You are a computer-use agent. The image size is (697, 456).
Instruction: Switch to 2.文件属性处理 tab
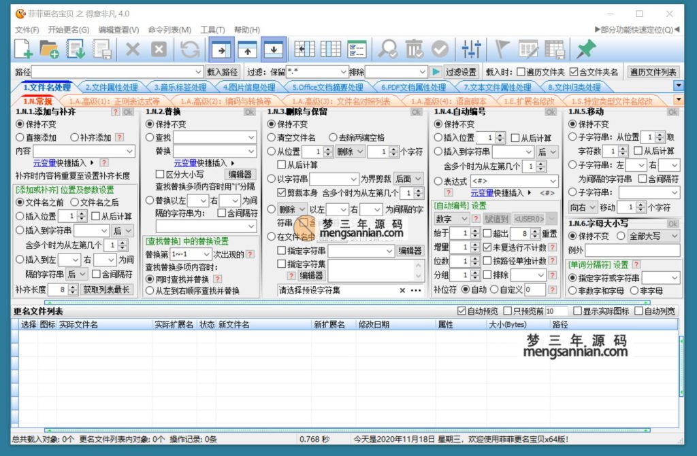pyautogui.click(x=112, y=88)
